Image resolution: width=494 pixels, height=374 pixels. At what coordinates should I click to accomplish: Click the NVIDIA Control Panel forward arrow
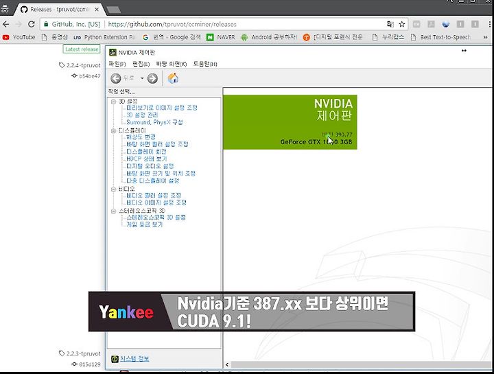[153, 78]
